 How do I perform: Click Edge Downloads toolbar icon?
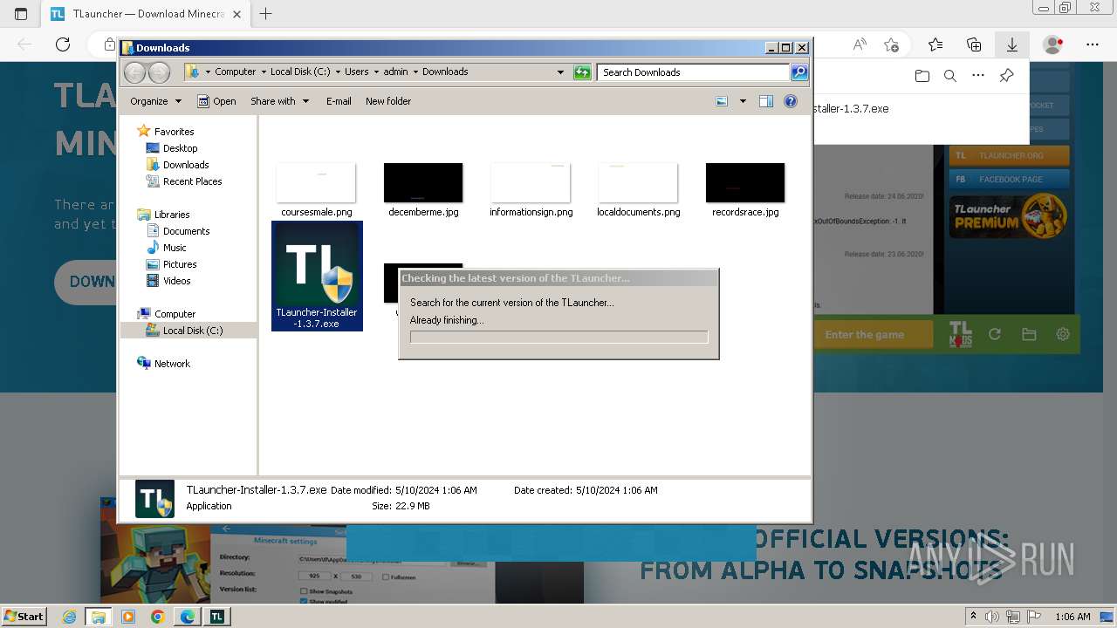pyautogui.click(x=1012, y=44)
